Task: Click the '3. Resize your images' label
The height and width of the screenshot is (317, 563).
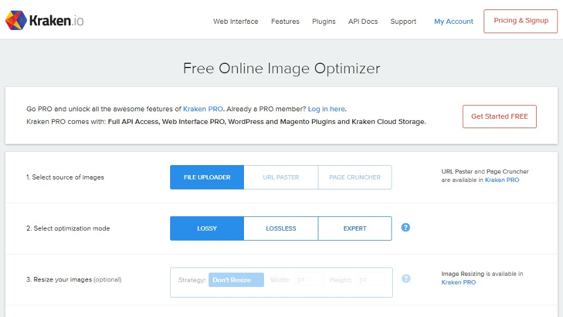Action: click(74, 279)
